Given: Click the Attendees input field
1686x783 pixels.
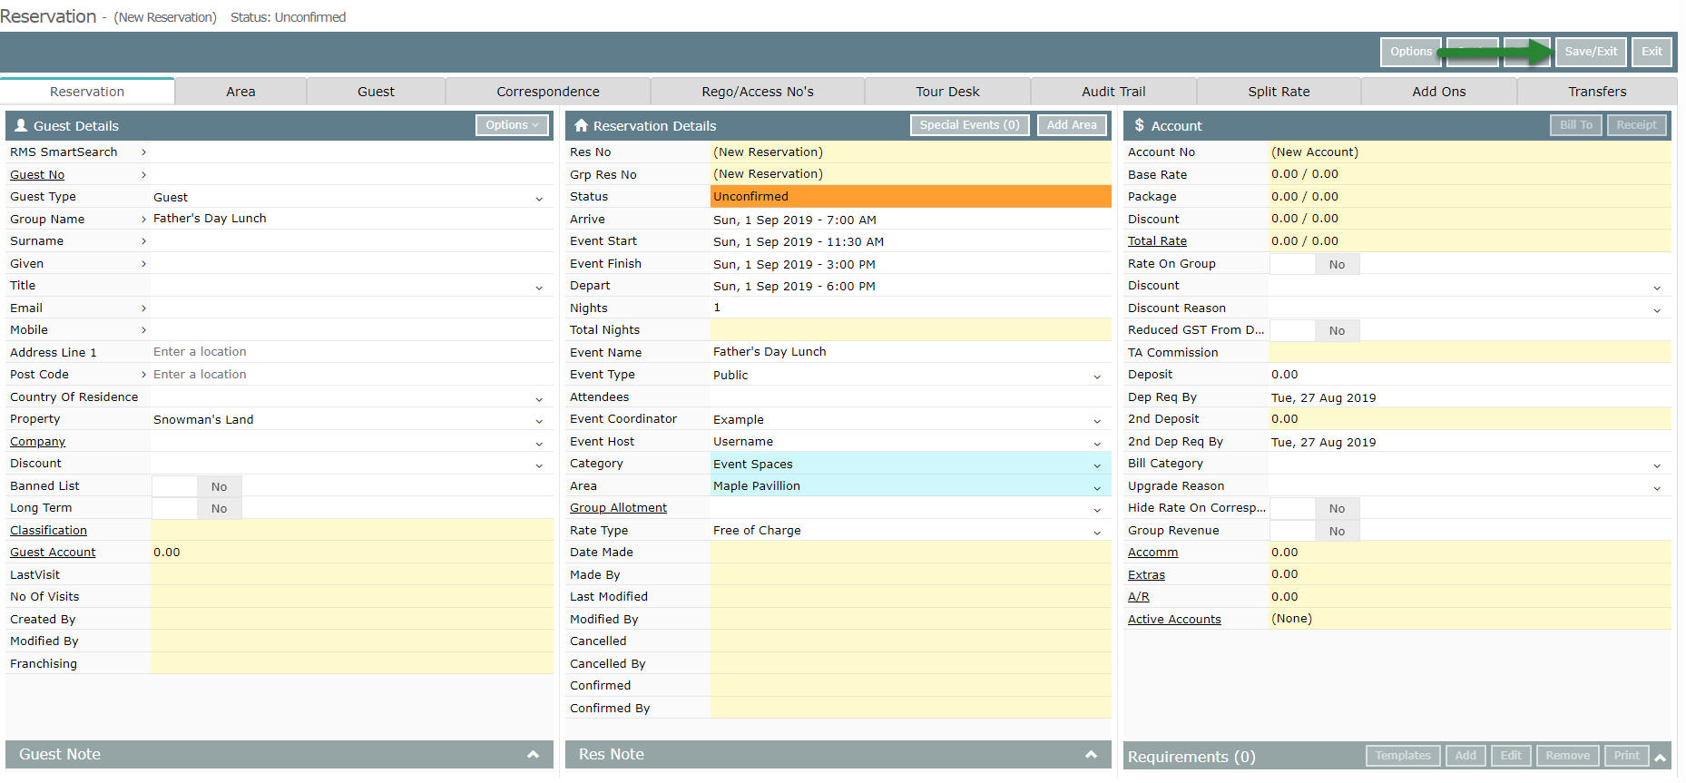Looking at the screenshot, I should tap(910, 397).
